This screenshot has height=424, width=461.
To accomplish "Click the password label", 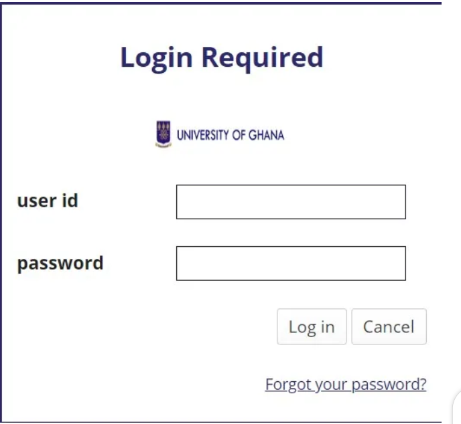I will pos(60,263).
